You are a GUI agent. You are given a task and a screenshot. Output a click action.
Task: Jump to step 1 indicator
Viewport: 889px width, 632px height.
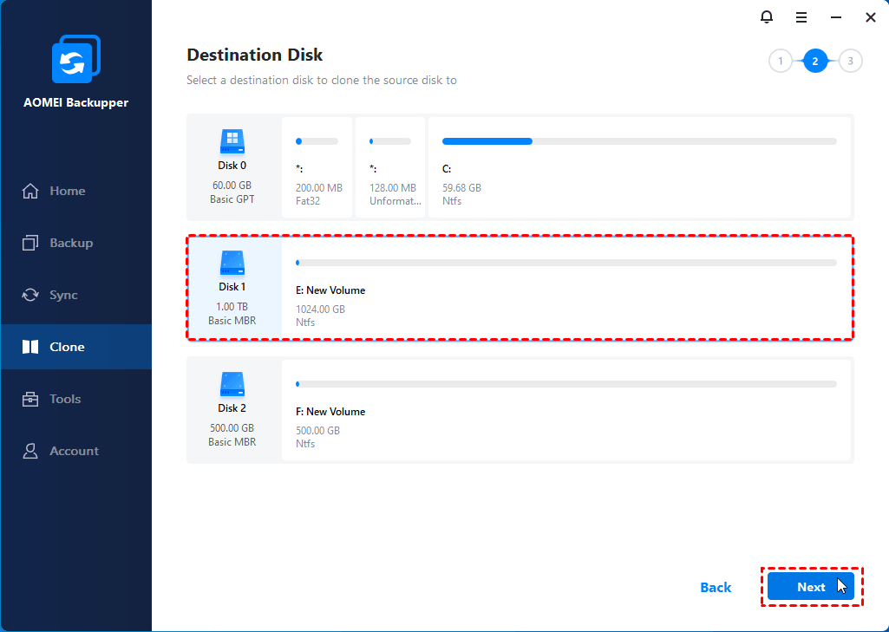781,62
